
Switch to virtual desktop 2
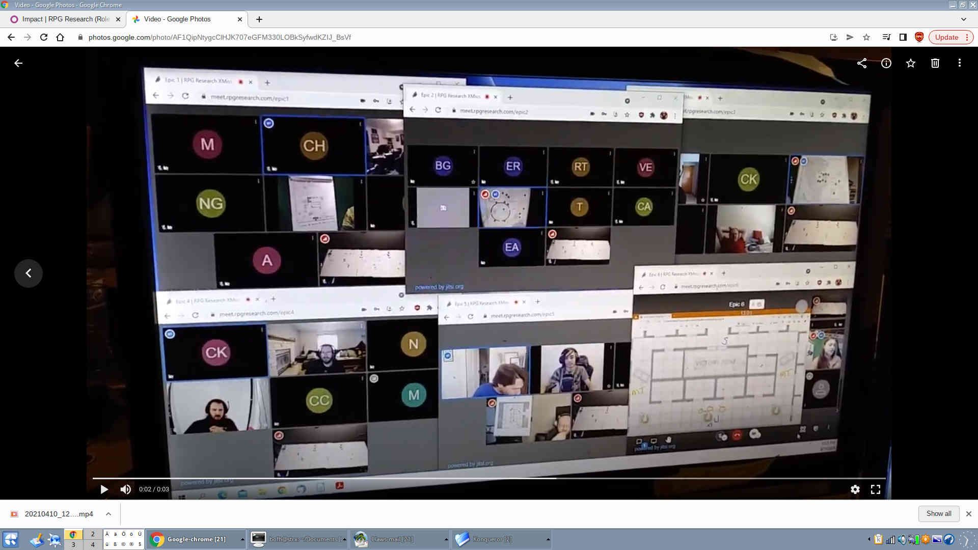click(x=93, y=534)
